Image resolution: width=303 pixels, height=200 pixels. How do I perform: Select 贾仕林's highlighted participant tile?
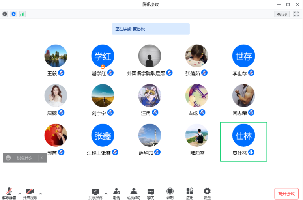pyautogui.click(x=243, y=141)
